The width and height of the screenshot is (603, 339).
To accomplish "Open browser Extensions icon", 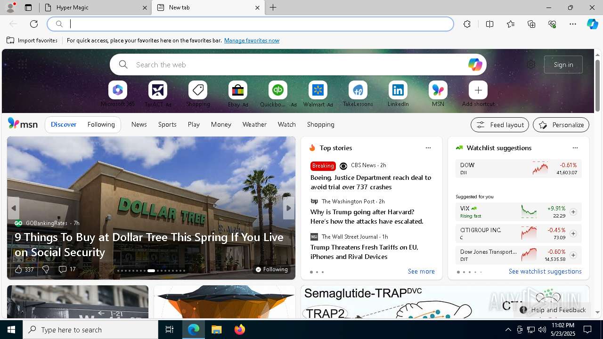I will [467, 24].
